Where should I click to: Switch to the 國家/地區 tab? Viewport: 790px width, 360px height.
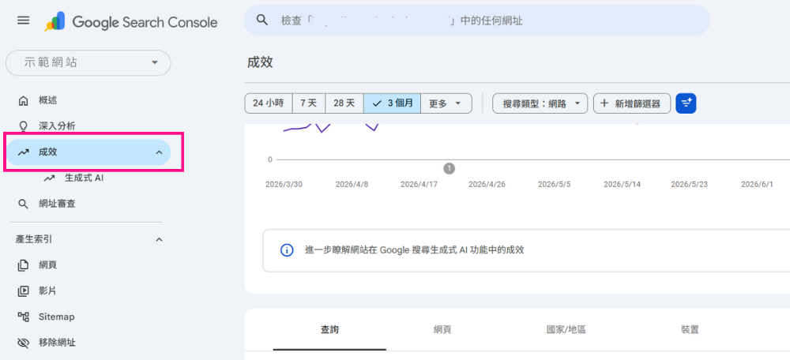click(x=566, y=330)
